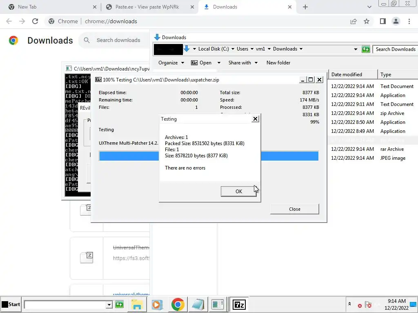Open Chrome from the taskbar
The height and width of the screenshot is (313, 418).
point(178,304)
